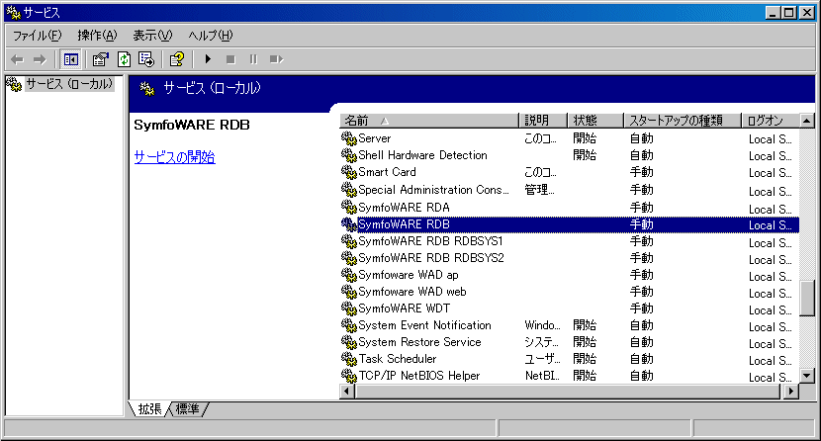Open the 表示(V) menu

tap(152, 36)
